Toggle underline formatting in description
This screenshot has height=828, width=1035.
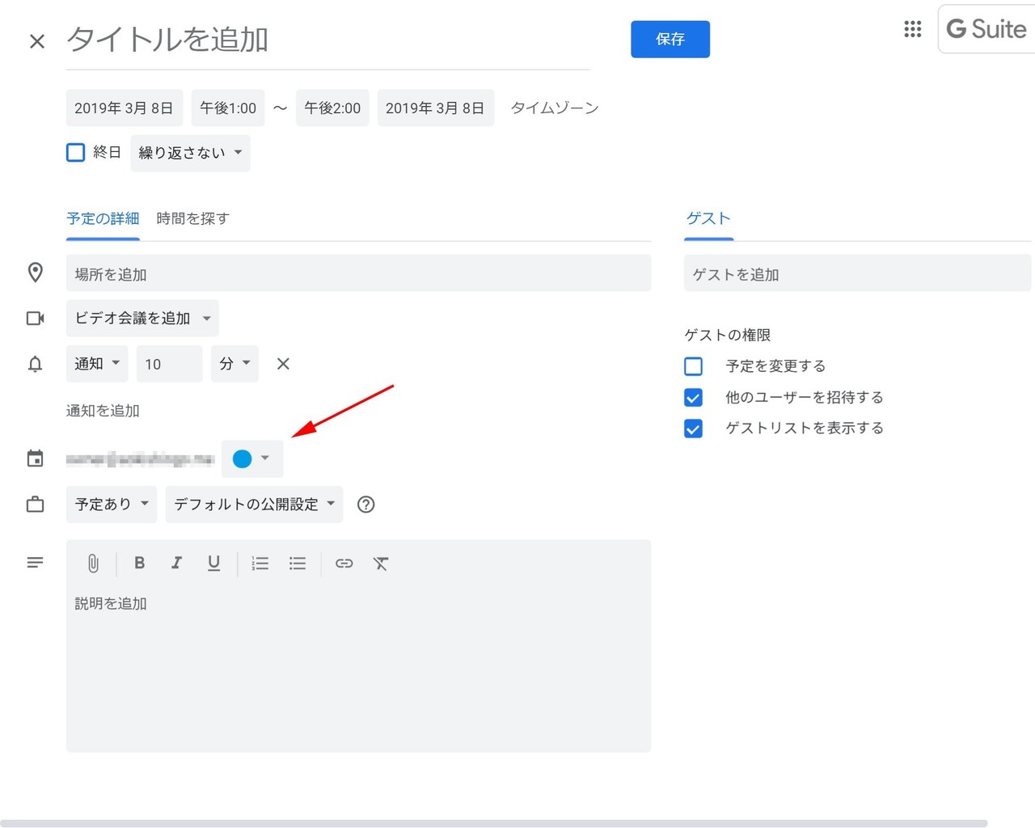(213, 564)
